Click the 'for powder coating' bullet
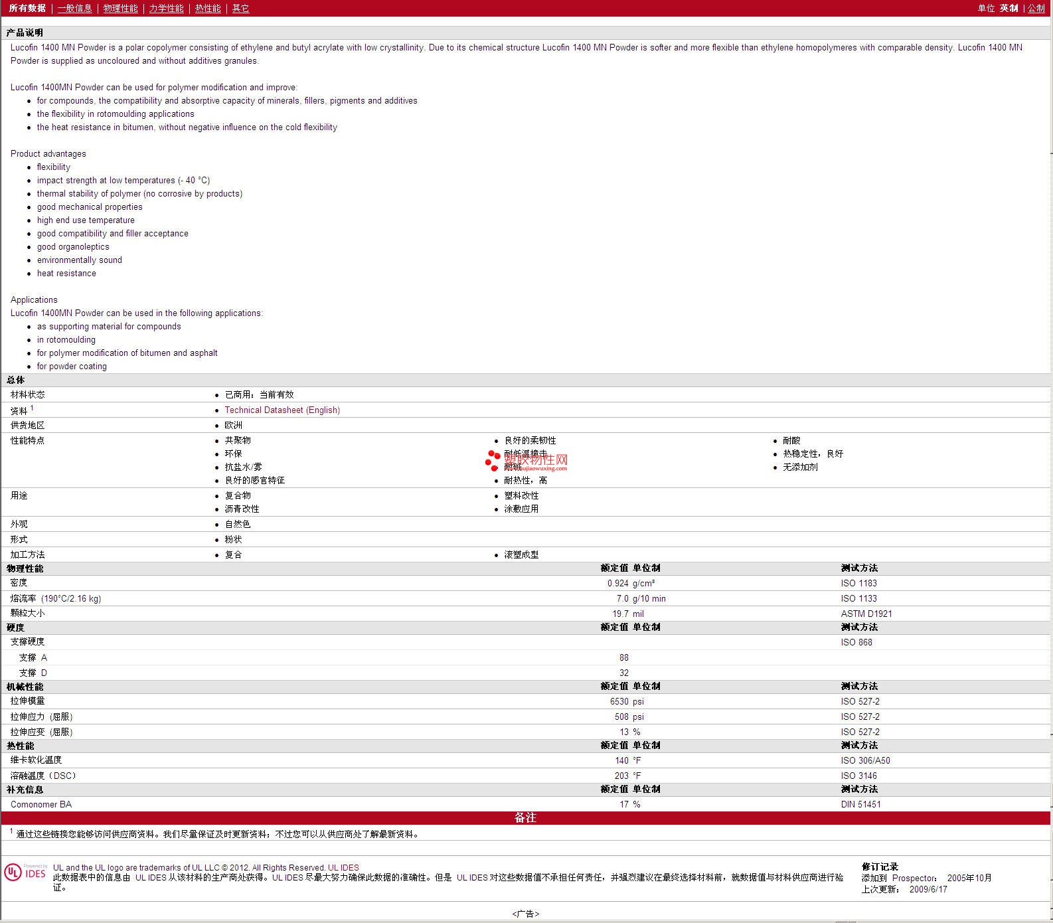This screenshot has height=923, width=1053. 72,366
